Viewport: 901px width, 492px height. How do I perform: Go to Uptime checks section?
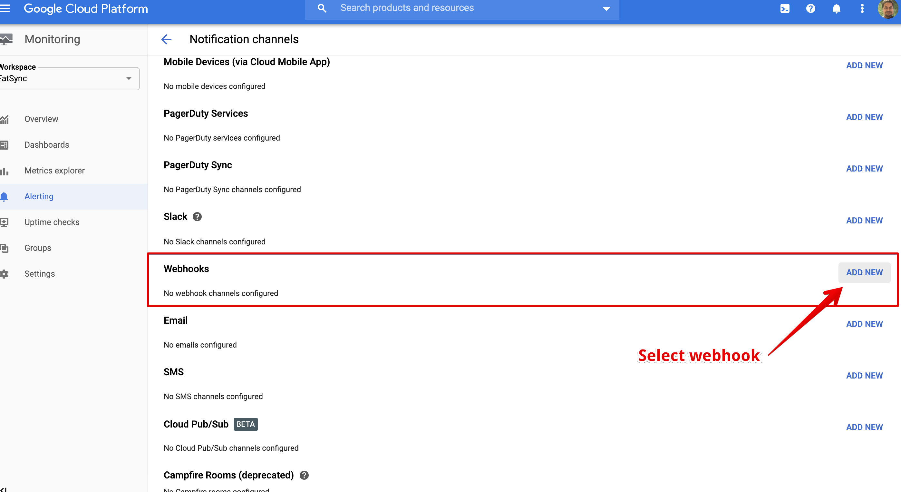[x=52, y=222]
